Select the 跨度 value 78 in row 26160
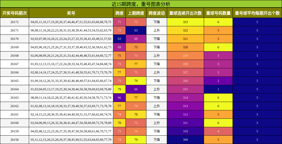The image size is (282, 144). point(120,123)
